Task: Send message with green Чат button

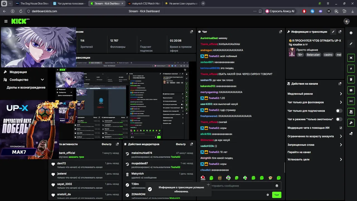Action: 277,195
